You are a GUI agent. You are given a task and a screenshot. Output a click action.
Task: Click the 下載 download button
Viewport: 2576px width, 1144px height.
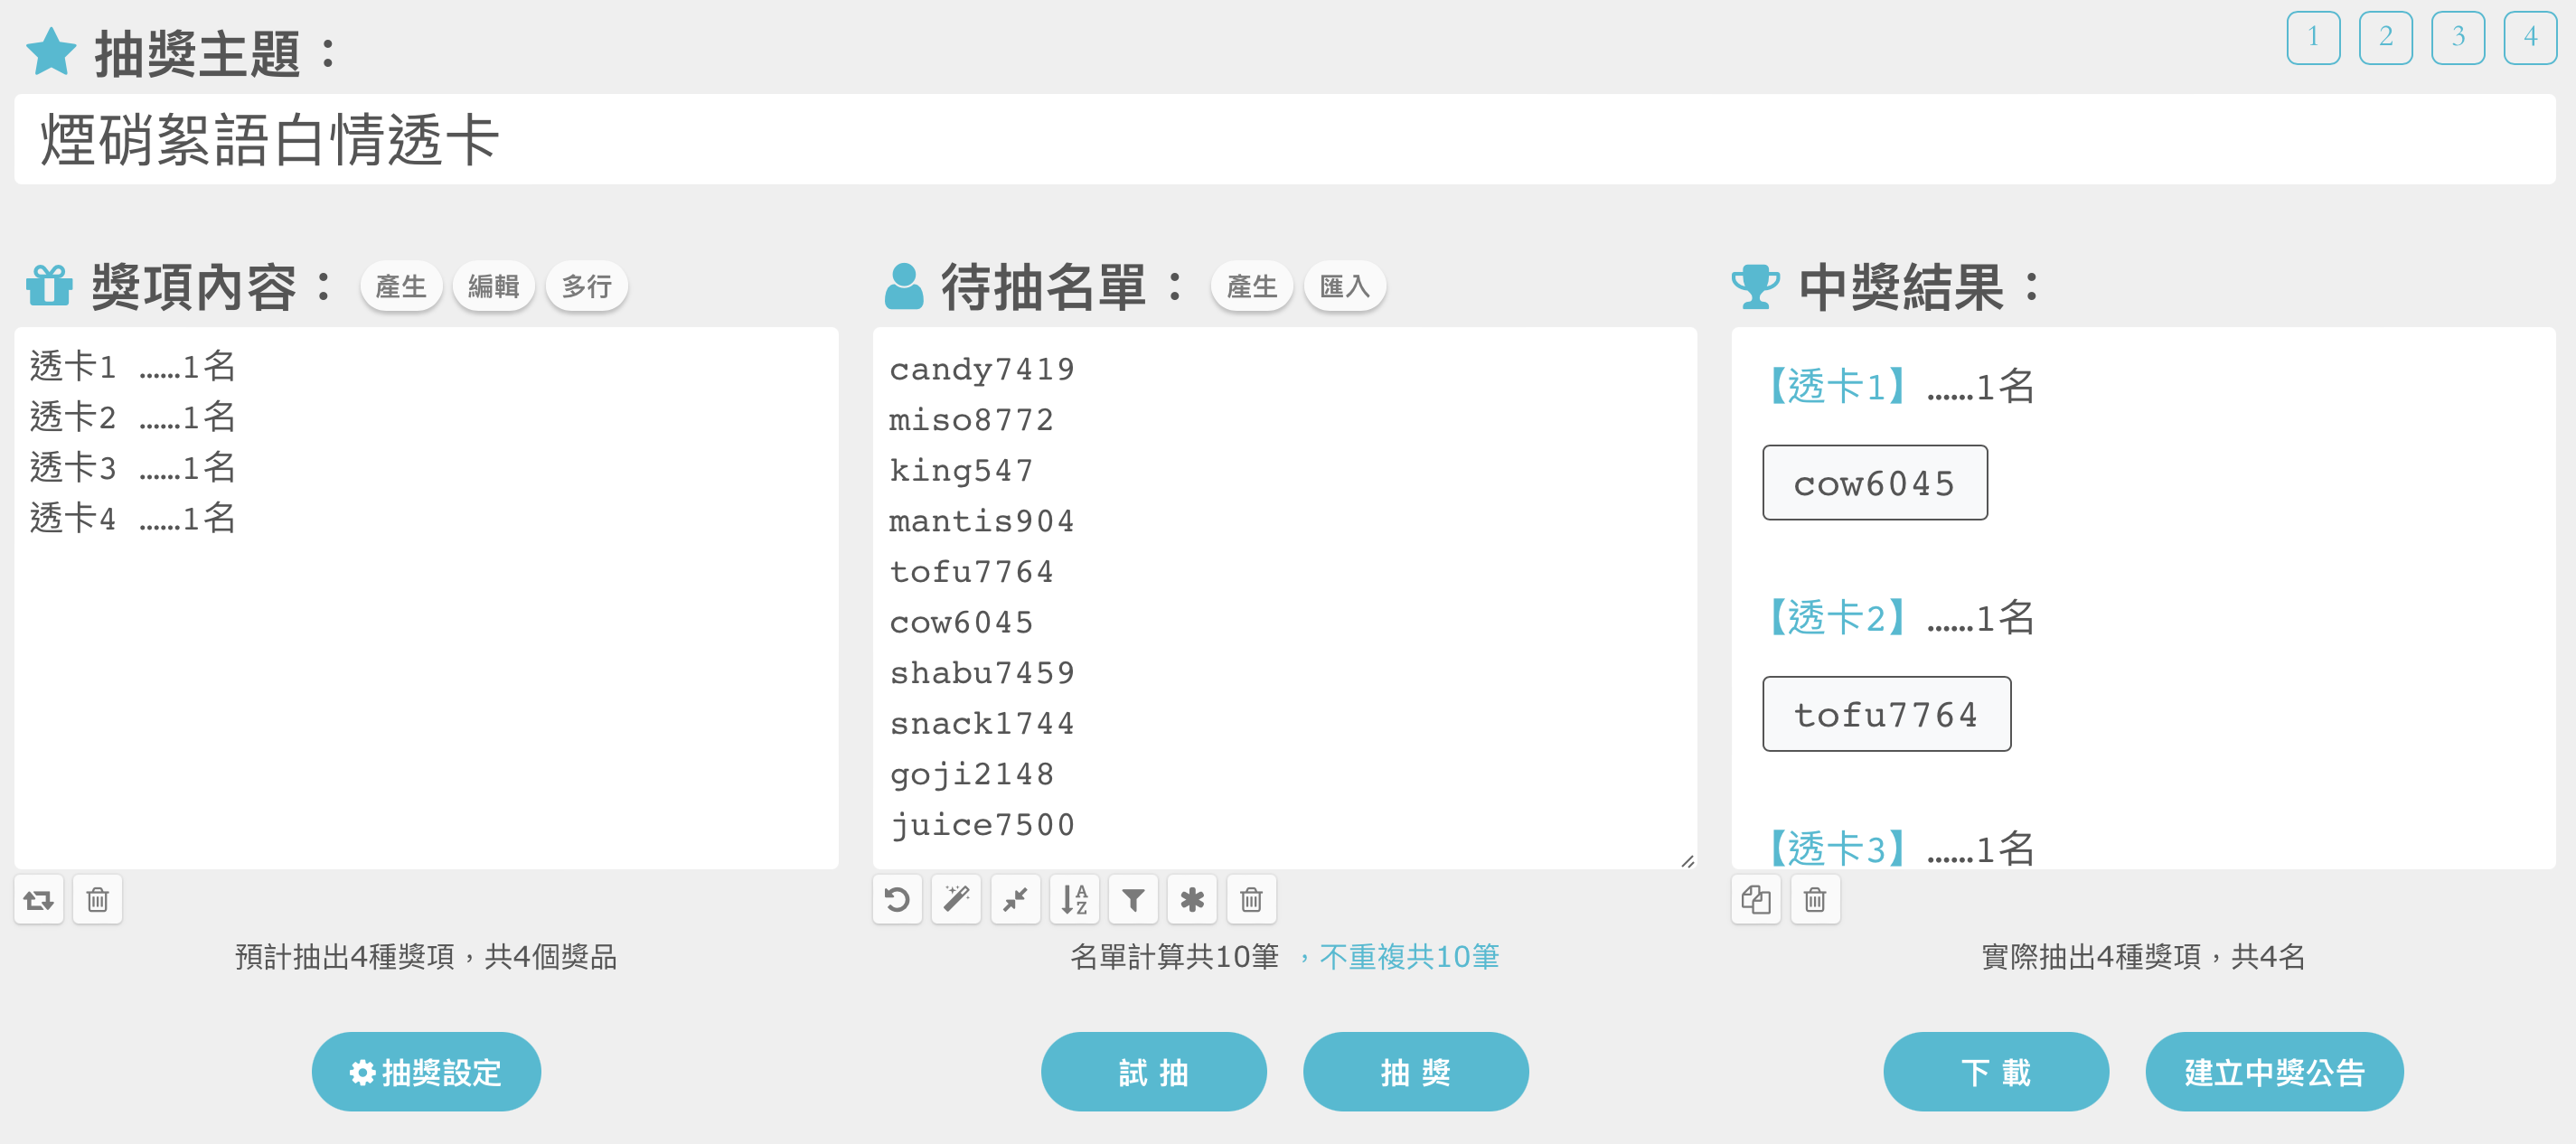coord(1996,1072)
